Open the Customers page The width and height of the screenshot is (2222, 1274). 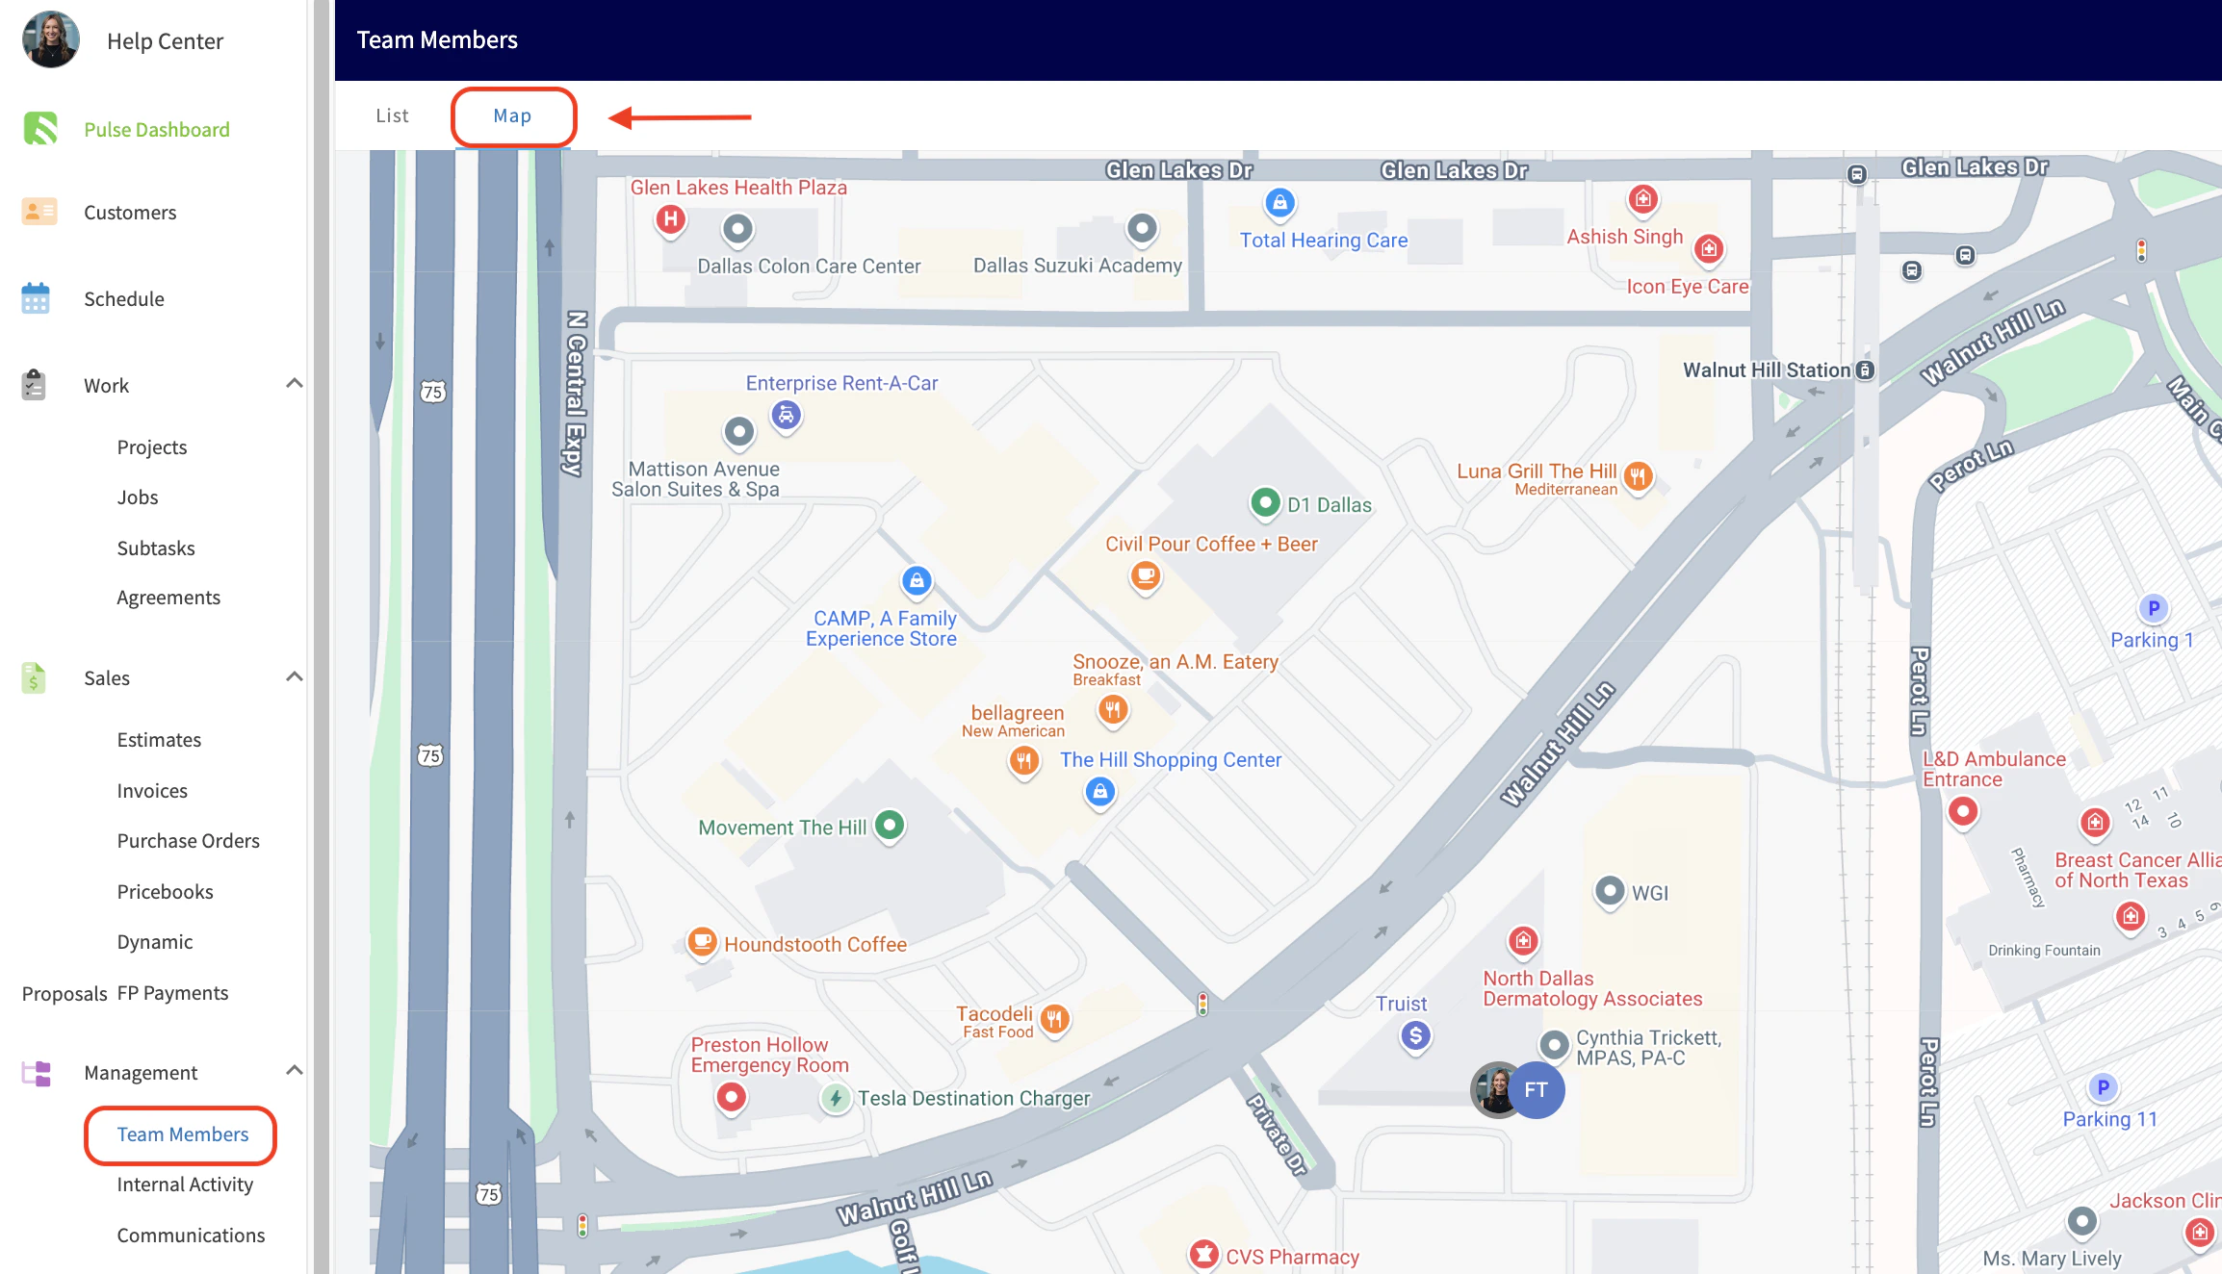coord(130,213)
